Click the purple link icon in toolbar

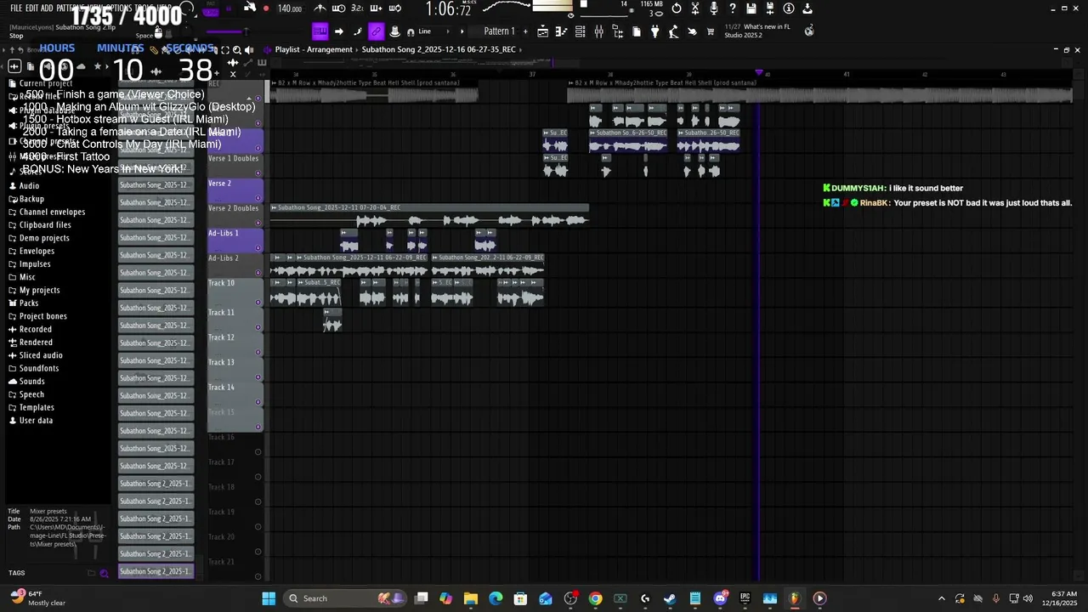point(376,31)
